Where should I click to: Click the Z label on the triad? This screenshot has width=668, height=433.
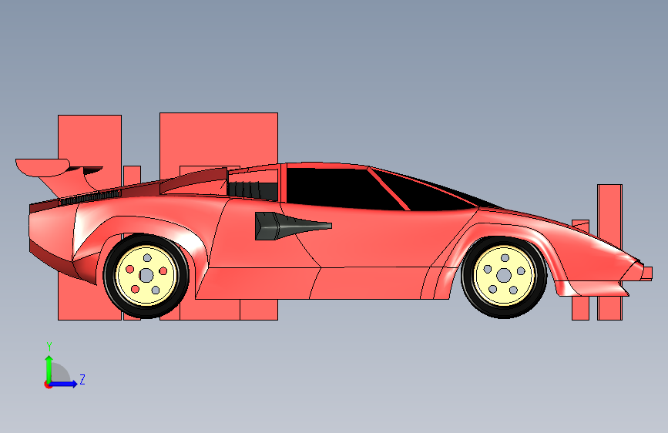(x=82, y=379)
